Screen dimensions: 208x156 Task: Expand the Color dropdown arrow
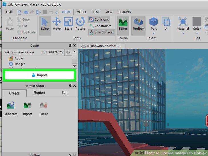[197, 33]
